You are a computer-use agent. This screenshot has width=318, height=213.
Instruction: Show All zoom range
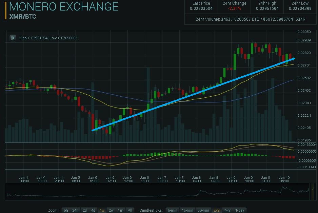[130, 210]
